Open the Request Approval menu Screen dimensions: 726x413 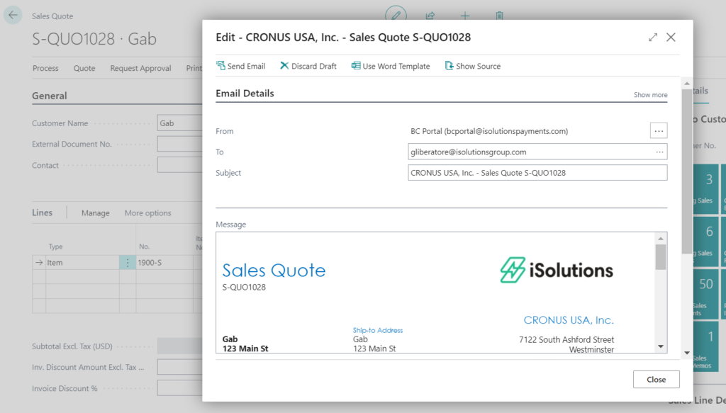[x=140, y=68]
